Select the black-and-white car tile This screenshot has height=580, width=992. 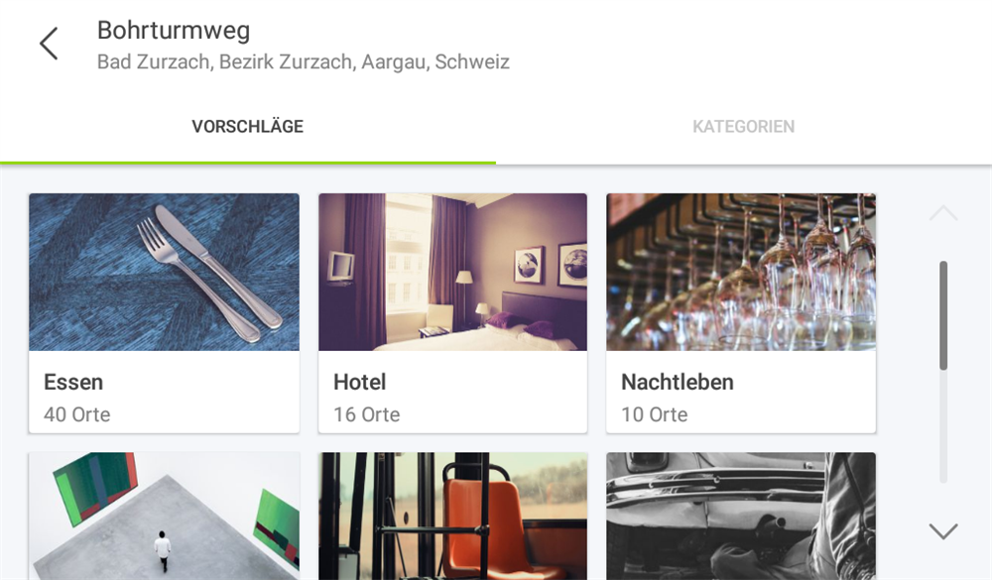coord(741,516)
